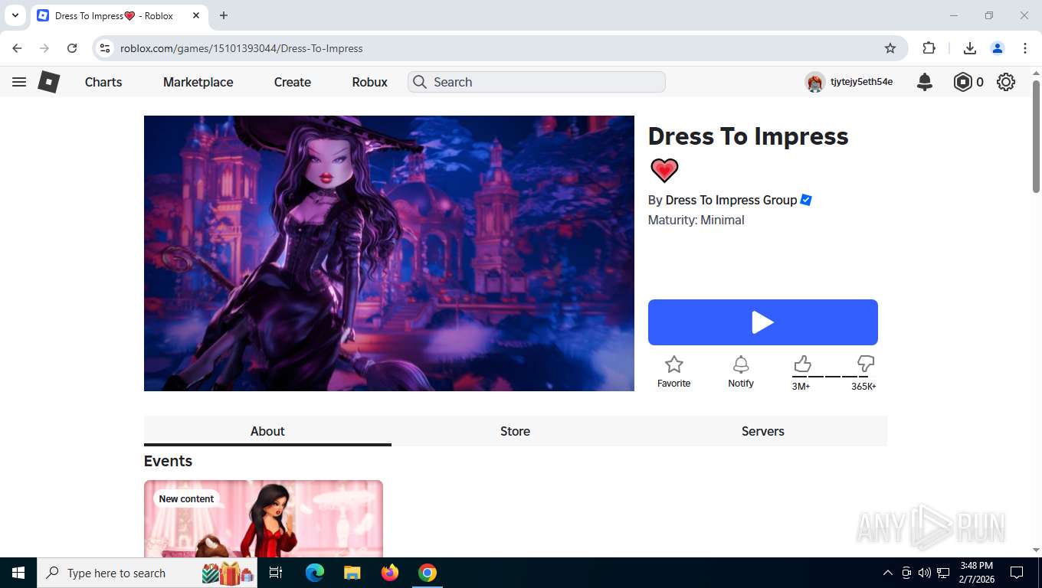Open Create in Roblox navigation
1042x588 pixels.
point(293,82)
